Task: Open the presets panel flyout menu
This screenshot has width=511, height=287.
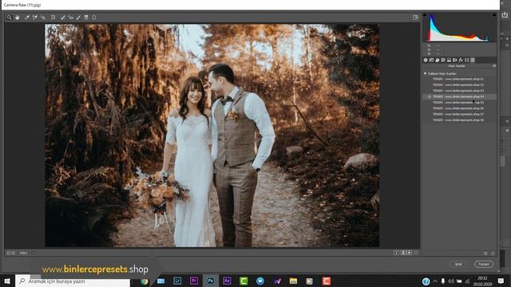Action: [x=494, y=66]
